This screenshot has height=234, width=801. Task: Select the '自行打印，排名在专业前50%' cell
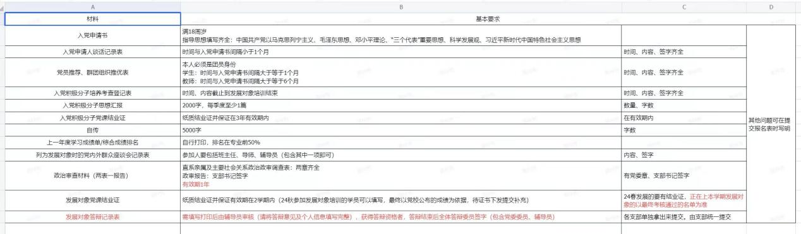pos(400,143)
